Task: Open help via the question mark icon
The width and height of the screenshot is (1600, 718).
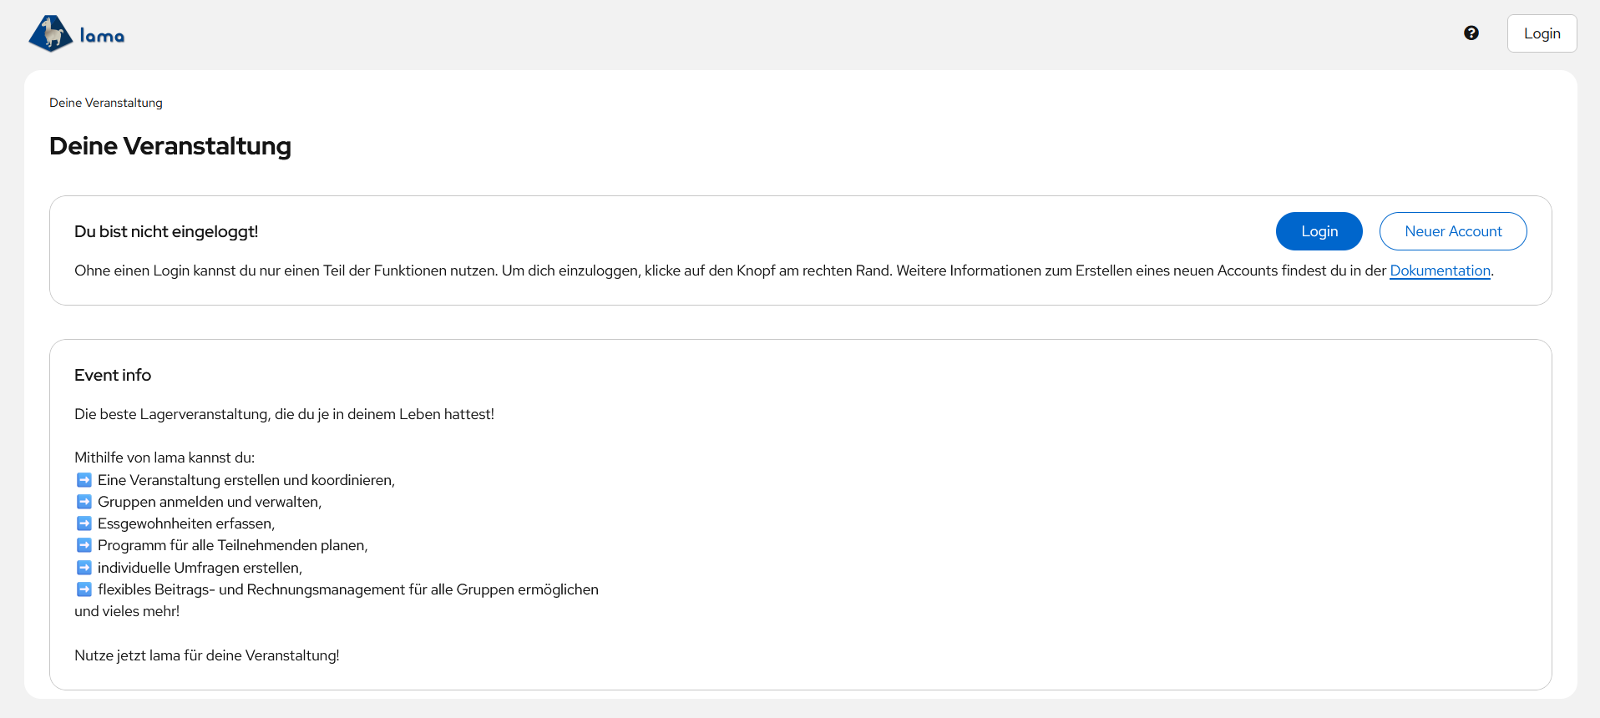Action: pos(1471,33)
